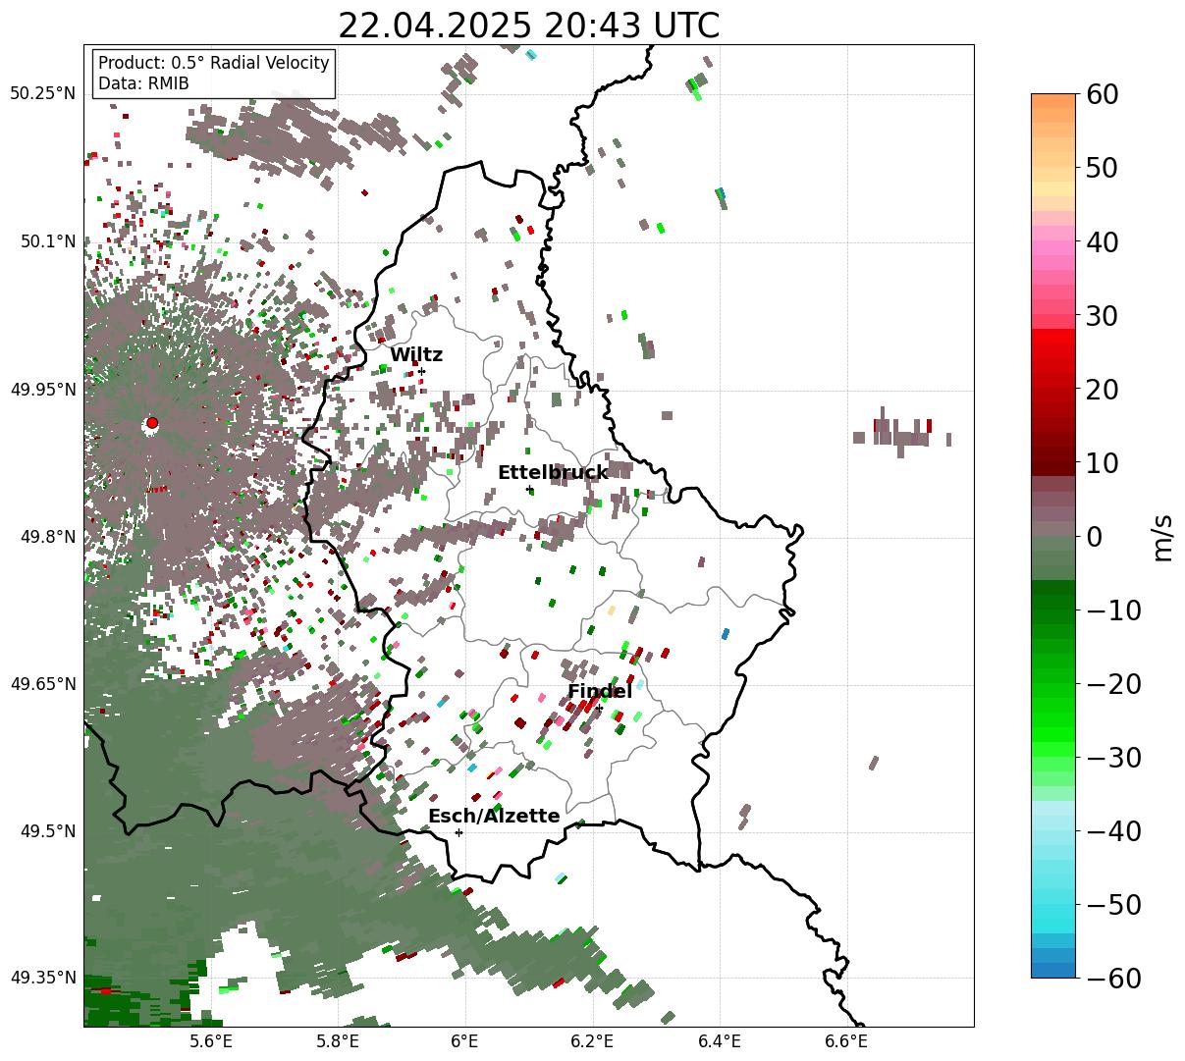
Task: Click the isolated radar echo cluster east of Luxembourg
Action: [901, 432]
